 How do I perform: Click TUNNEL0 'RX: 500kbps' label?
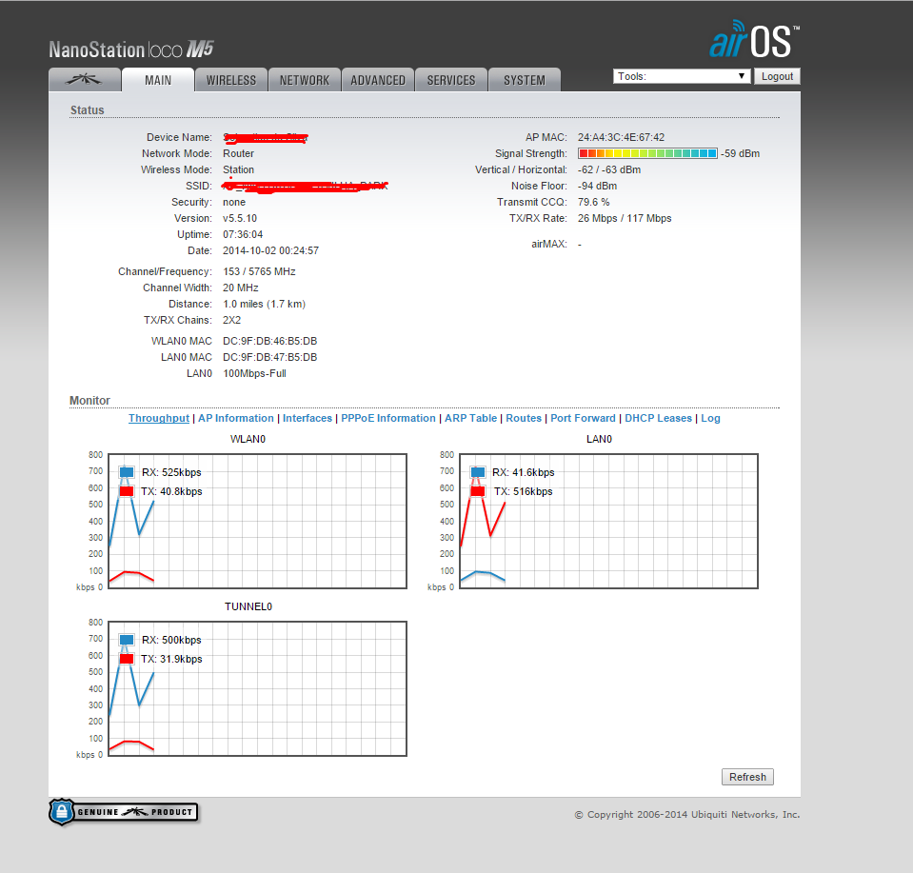point(171,640)
